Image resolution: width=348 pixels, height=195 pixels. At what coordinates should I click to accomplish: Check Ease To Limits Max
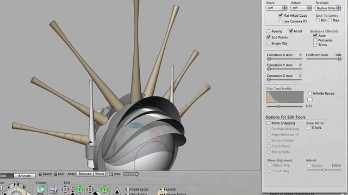[x=330, y=21]
